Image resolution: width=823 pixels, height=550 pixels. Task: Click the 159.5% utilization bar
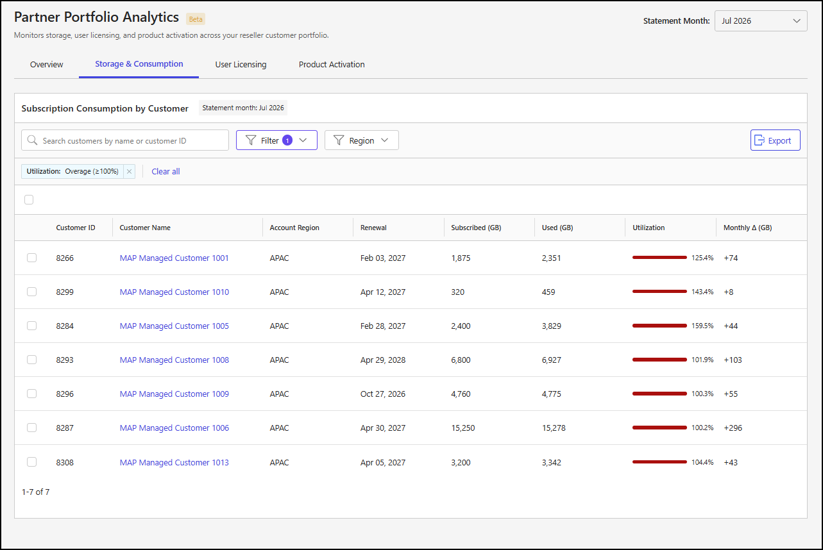pos(659,326)
